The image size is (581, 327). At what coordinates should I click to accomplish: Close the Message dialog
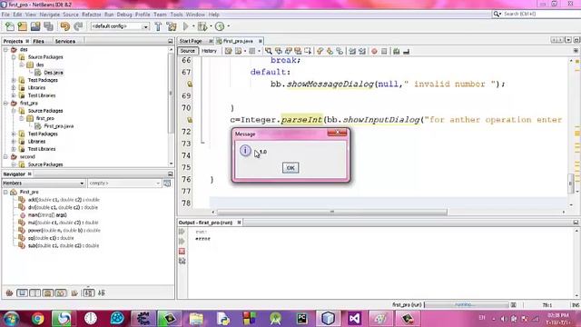[x=337, y=133]
